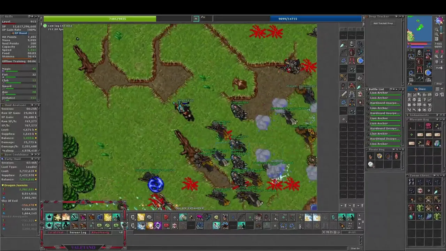The height and width of the screenshot is (251, 446).
Task: Click the blue mana bar at top
Action: coord(287,19)
